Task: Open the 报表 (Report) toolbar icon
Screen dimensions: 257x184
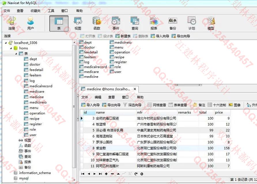Action: (x=154, y=23)
